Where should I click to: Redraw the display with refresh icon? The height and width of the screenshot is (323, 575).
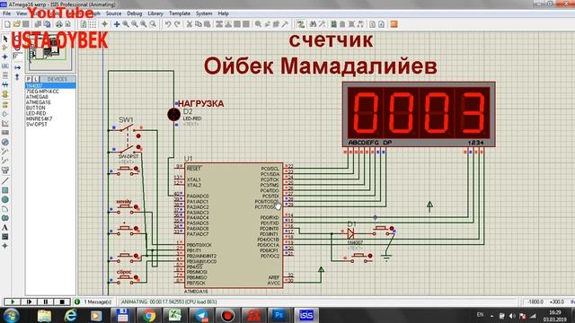pos(84,24)
